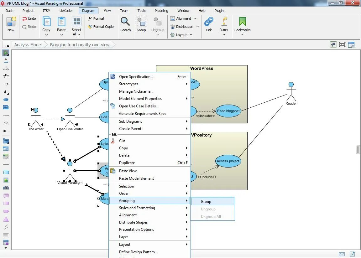Select the purple triangle shape tool
Screen dimensions: 361x258
(x=6, y=219)
